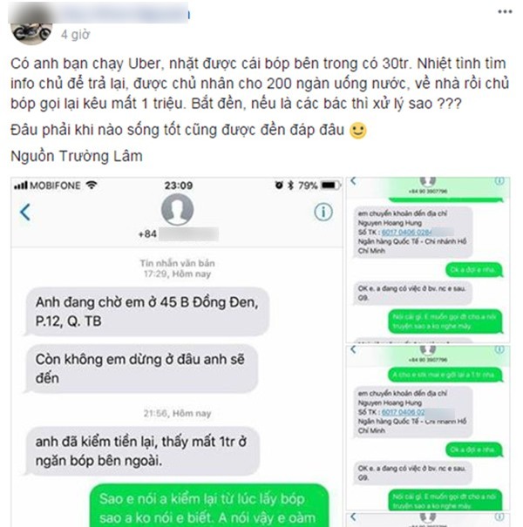Screen dimensions: 523x527
Task: Click the bank account number link in the top-right chat
Action: click(x=407, y=232)
